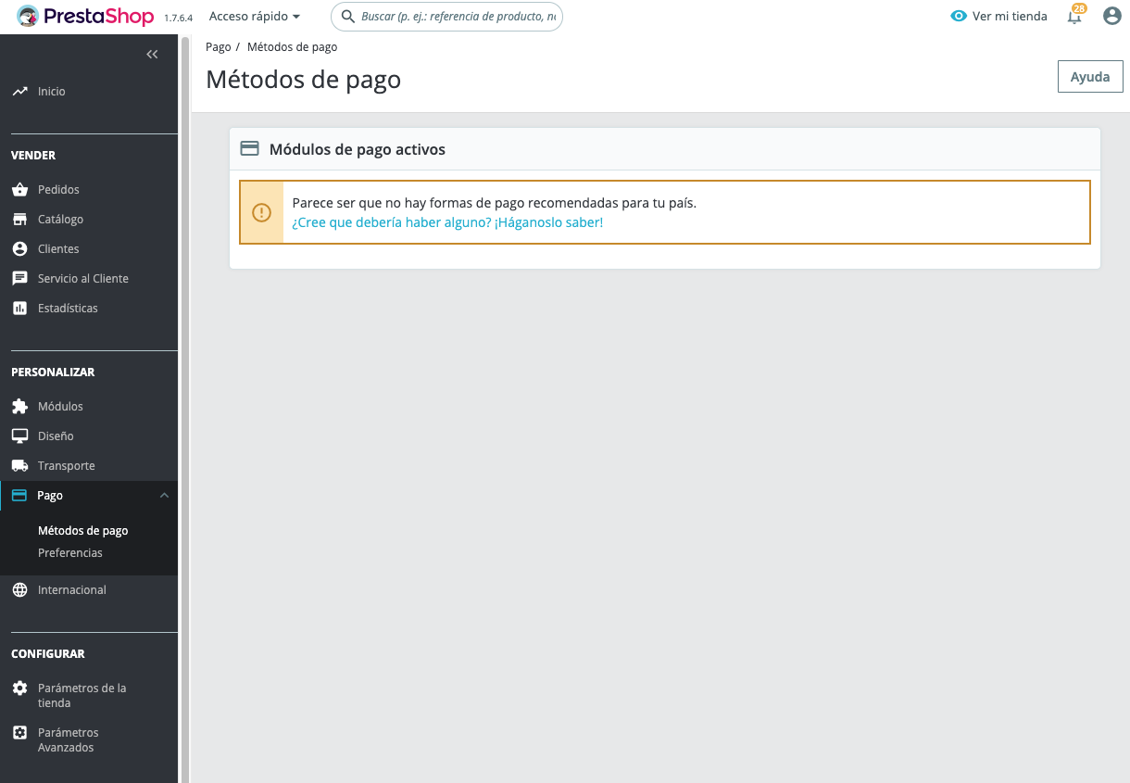Open Parámetros de la tienda

coord(82,696)
